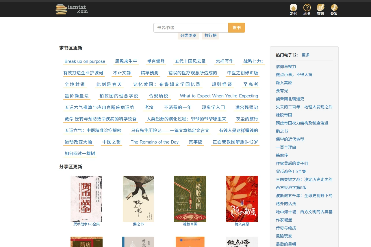Screen dimensions: 371x247
Task: Expand hot ebooks with 更多 link
Action: pos(305,55)
